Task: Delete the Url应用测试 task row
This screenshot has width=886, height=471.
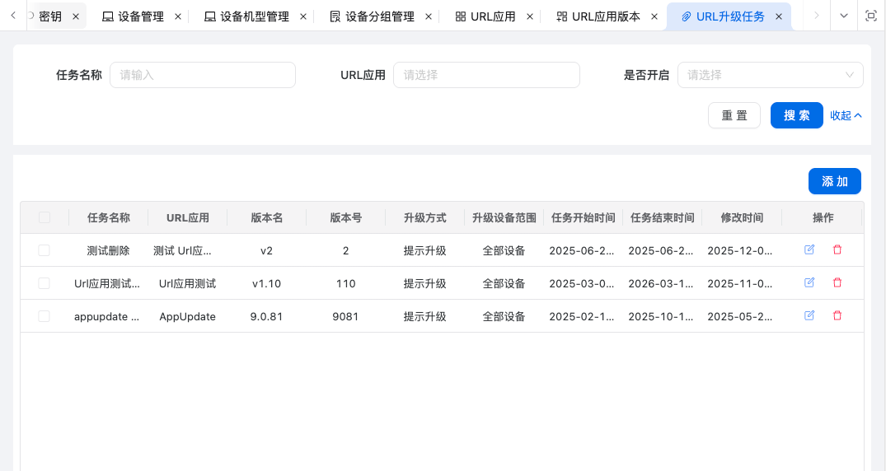Action: click(x=837, y=282)
